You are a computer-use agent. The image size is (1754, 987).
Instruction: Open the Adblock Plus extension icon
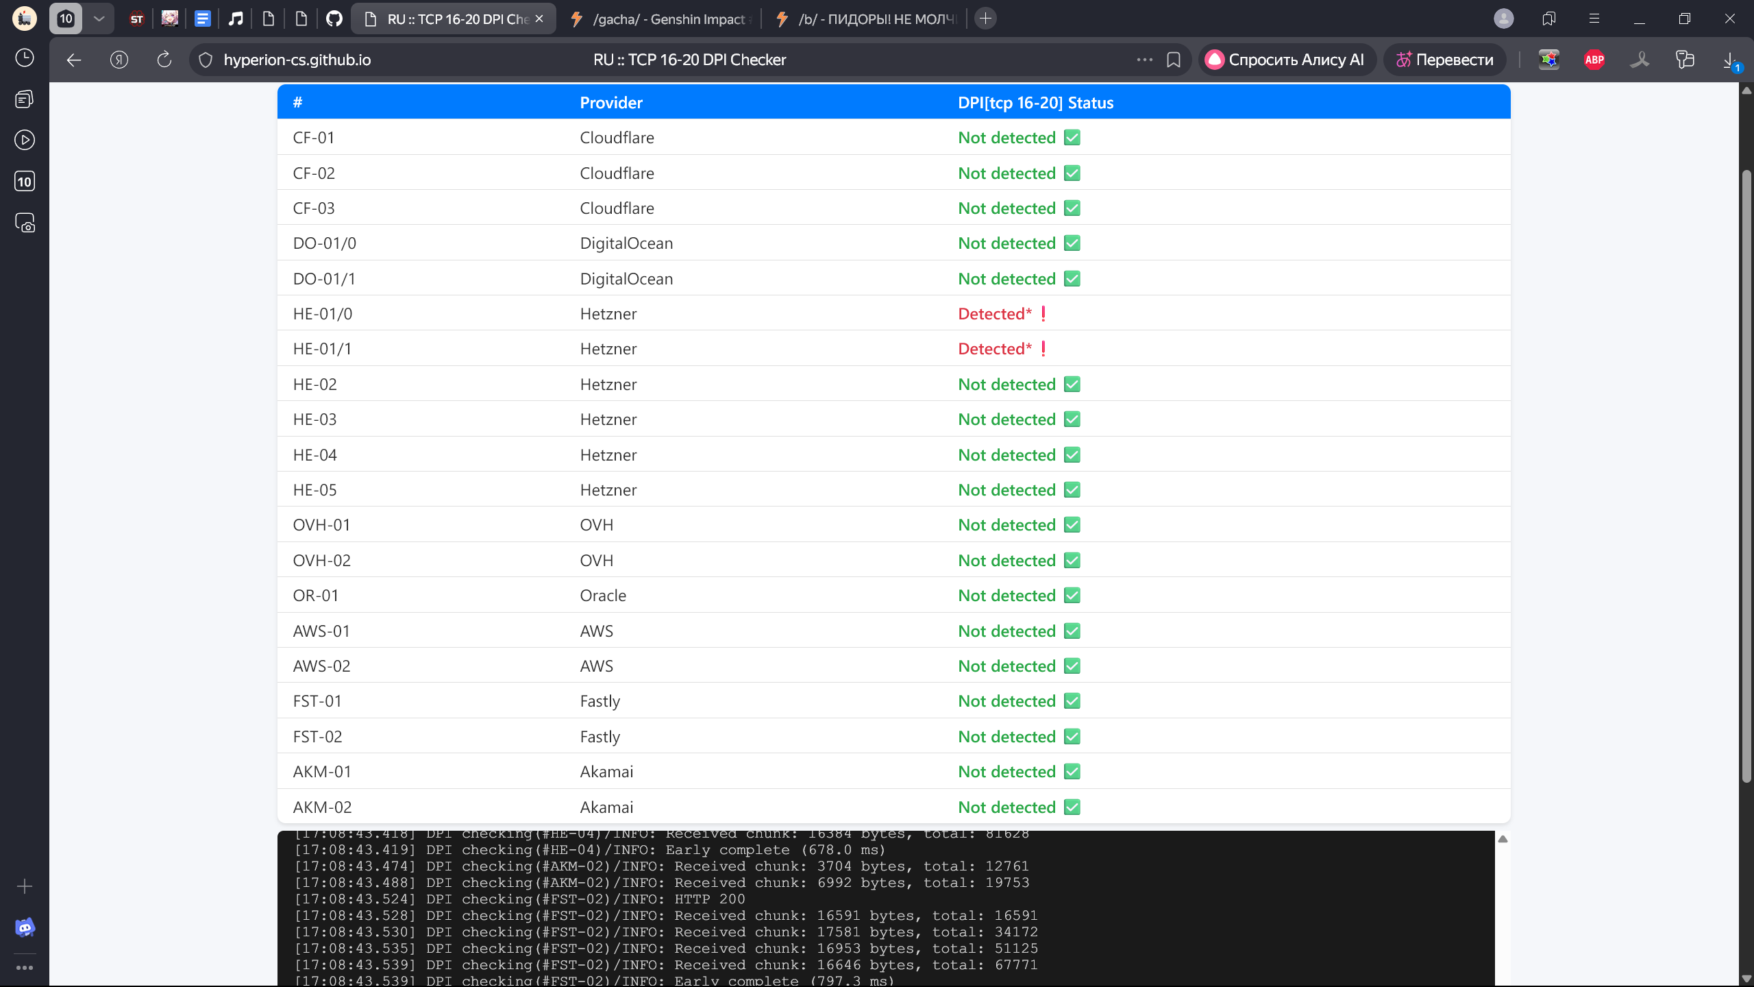pyautogui.click(x=1594, y=60)
